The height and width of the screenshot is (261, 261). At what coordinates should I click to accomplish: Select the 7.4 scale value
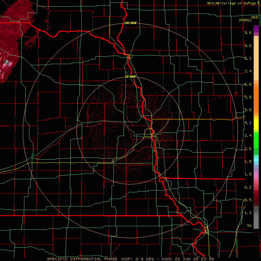(248, 71)
